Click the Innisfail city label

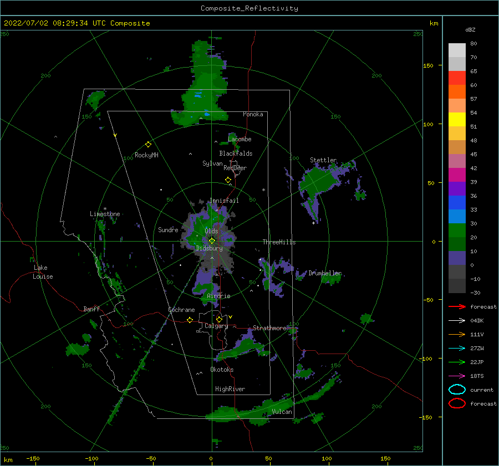[224, 201]
